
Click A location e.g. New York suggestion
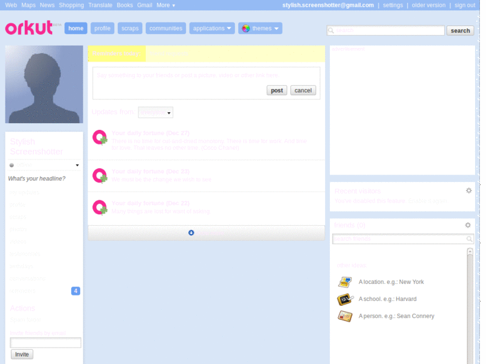click(x=391, y=282)
